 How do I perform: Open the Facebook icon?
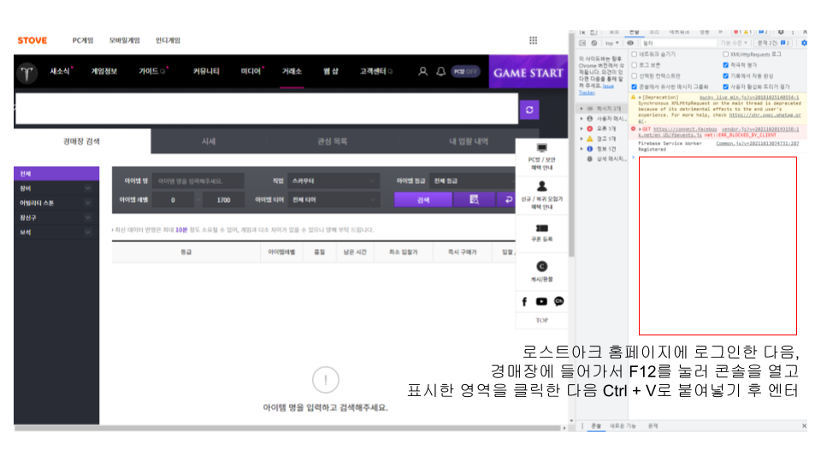pyautogui.click(x=524, y=301)
